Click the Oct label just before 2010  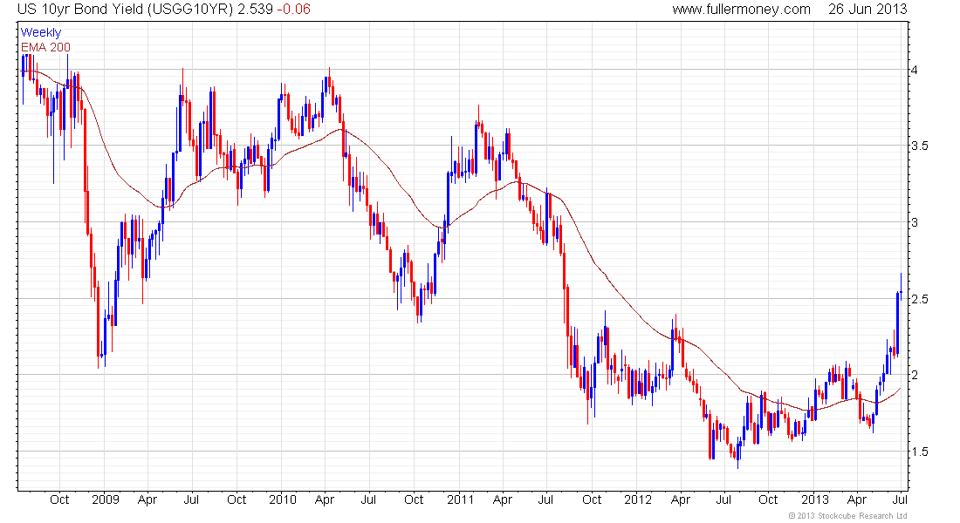tap(237, 499)
